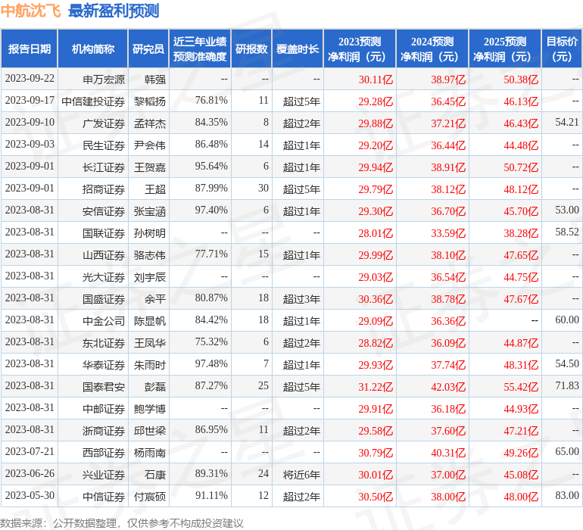Click researcher name 孟祥杰
Screen dimensions: 583x530
click(x=150, y=123)
